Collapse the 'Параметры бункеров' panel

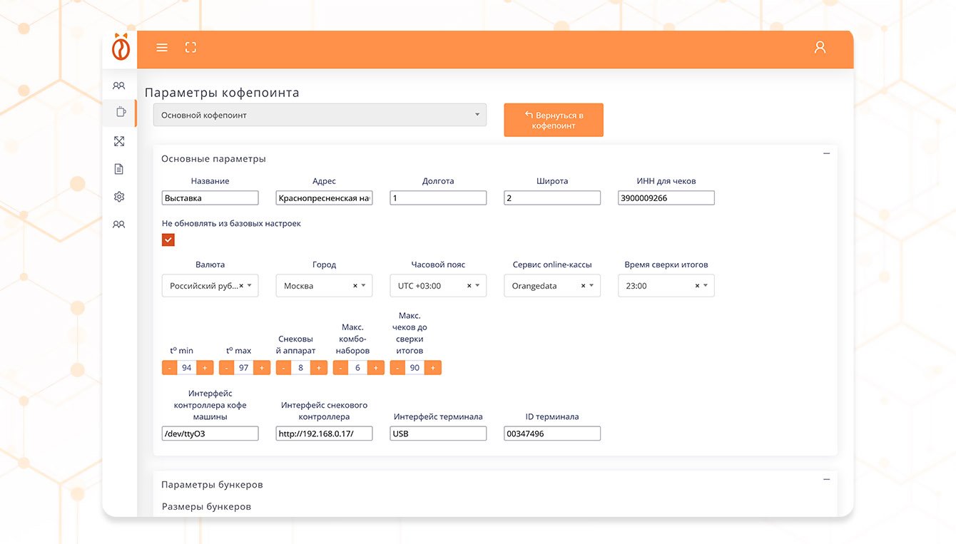pos(826,480)
